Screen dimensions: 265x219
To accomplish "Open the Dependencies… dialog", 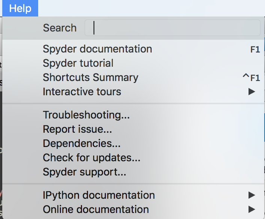I will click(x=133, y=144).
